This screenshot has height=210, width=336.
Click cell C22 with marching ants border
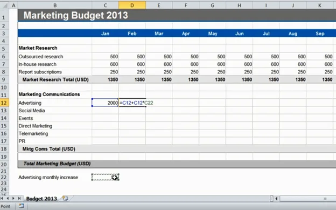(x=105, y=177)
